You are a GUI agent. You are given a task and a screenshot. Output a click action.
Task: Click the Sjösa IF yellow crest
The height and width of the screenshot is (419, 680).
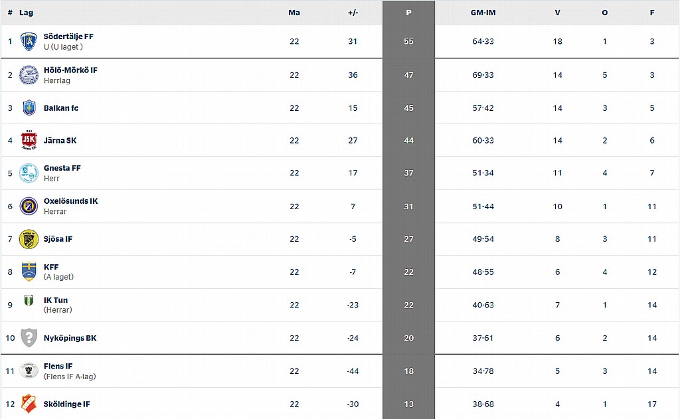click(x=29, y=239)
